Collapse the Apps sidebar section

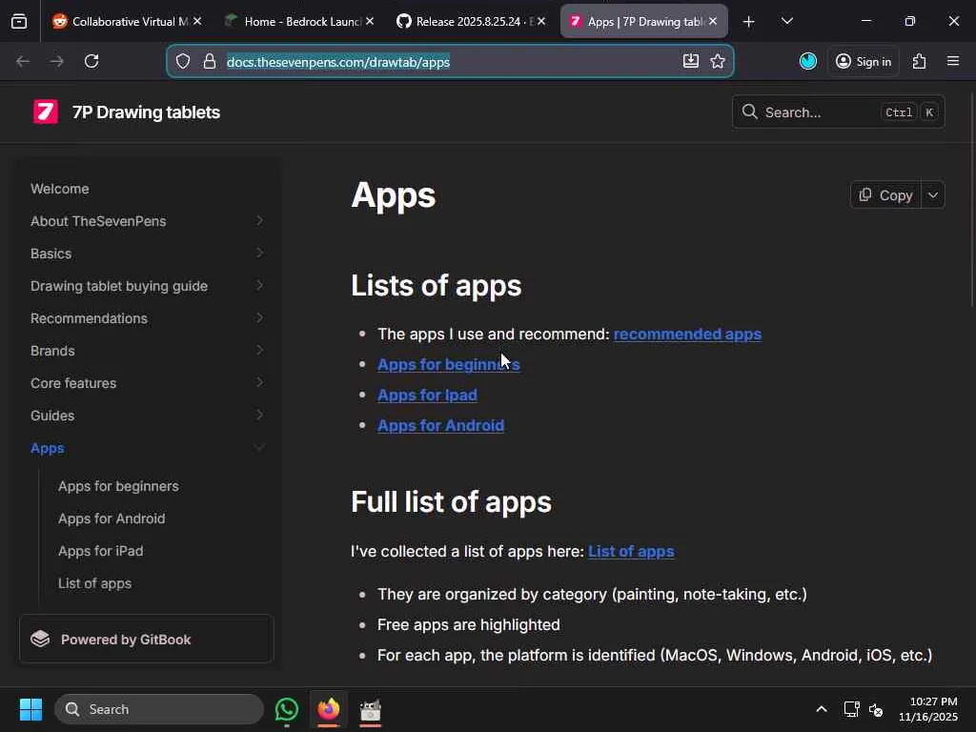[259, 448]
